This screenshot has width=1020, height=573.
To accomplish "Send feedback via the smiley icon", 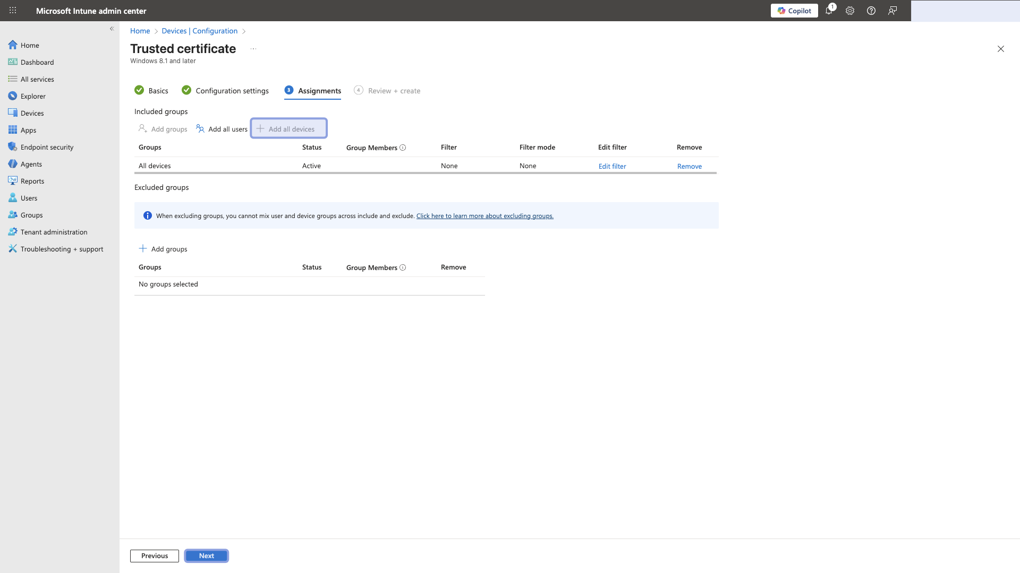I will point(892,11).
